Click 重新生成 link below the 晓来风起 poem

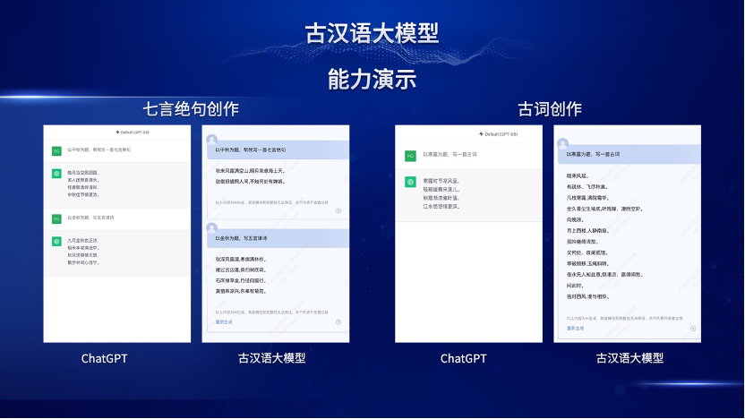(575, 329)
